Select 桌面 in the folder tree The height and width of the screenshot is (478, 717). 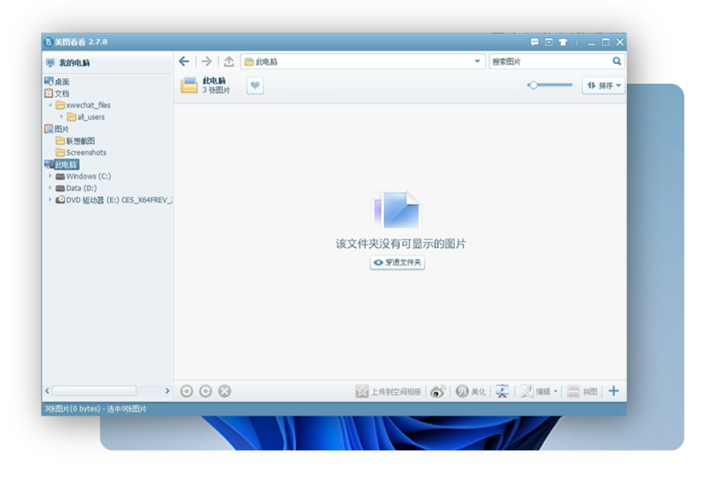(61, 82)
